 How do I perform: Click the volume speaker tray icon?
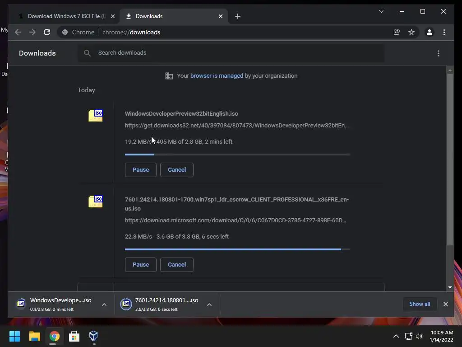click(x=419, y=336)
